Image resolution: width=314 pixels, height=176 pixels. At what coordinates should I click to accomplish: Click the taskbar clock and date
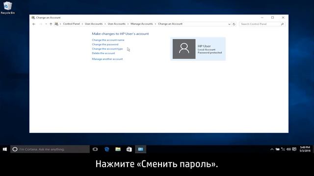[305, 149]
